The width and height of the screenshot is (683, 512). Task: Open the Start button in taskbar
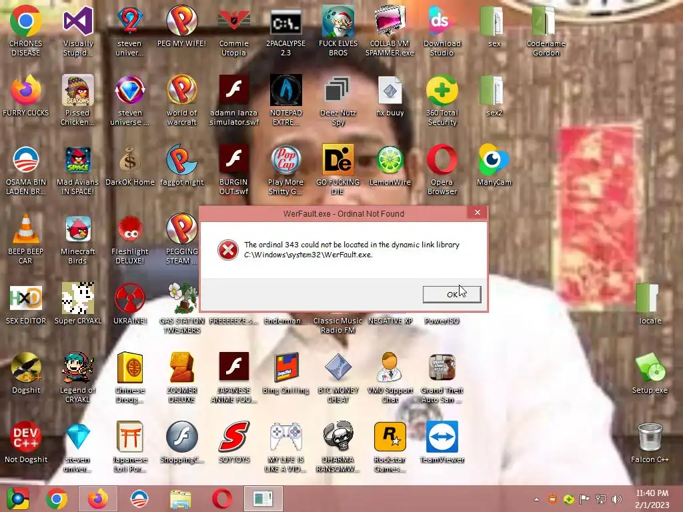[x=17, y=499]
